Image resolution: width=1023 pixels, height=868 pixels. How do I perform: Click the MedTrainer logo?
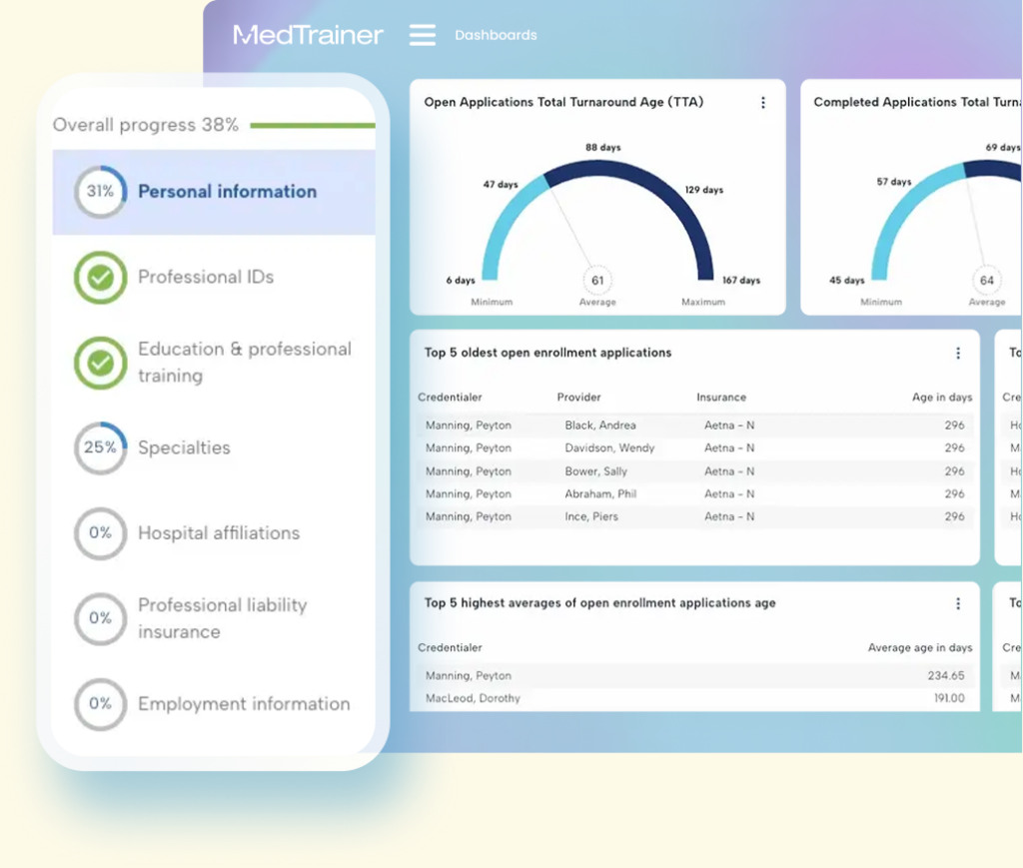pos(308,35)
